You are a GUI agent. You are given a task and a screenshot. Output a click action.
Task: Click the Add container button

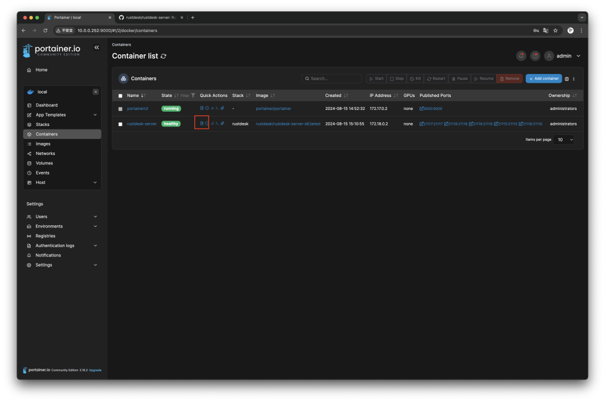(542, 79)
